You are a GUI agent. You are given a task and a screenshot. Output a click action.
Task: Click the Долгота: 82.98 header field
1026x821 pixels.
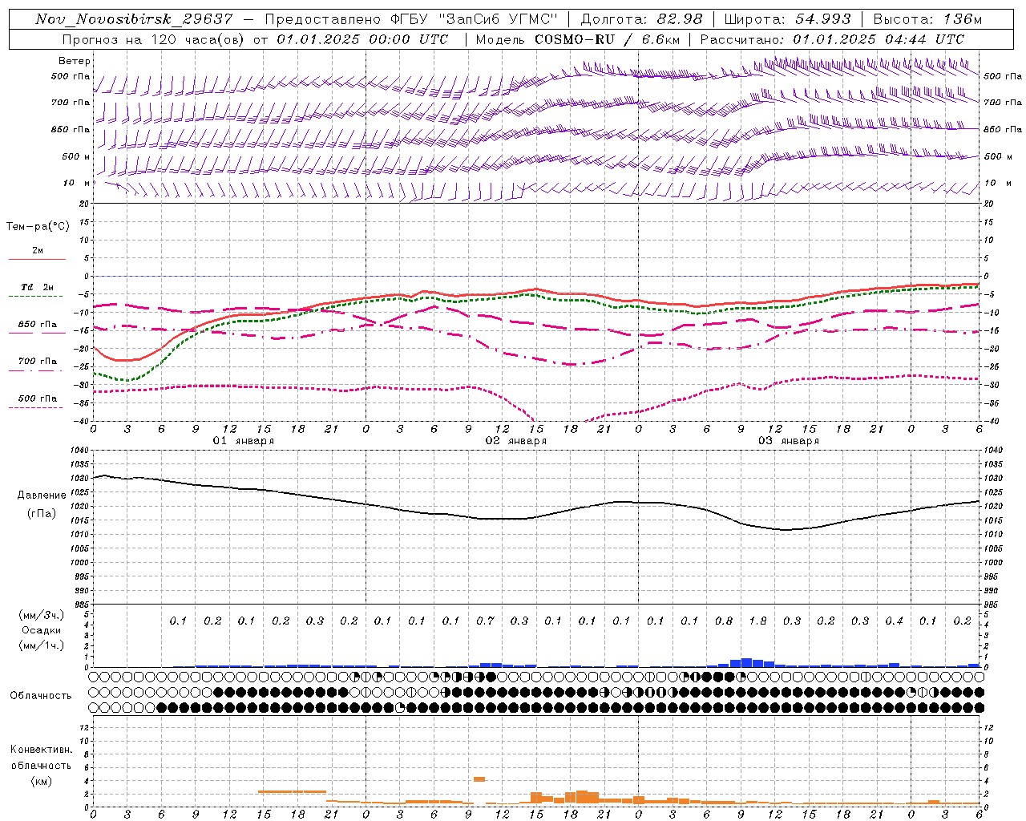click(x=641, y=19)
